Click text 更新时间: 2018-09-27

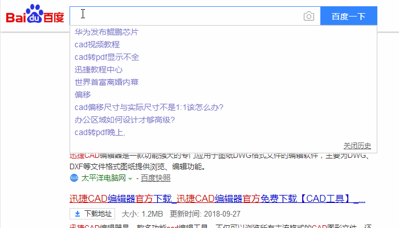coord(205,214)
